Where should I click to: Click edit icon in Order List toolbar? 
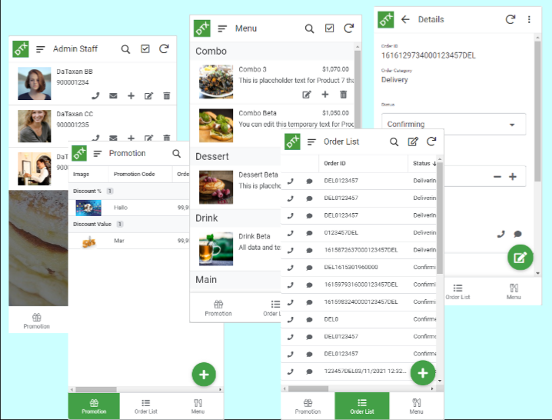(413, 142)
